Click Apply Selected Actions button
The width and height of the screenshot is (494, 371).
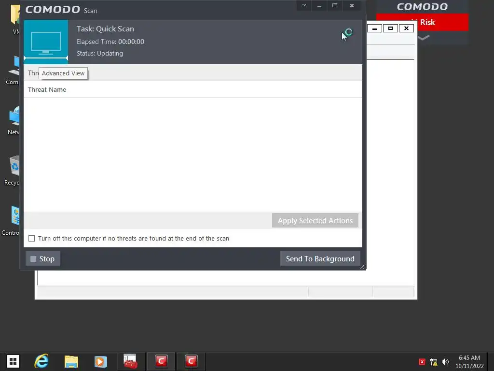coord(315,220)
